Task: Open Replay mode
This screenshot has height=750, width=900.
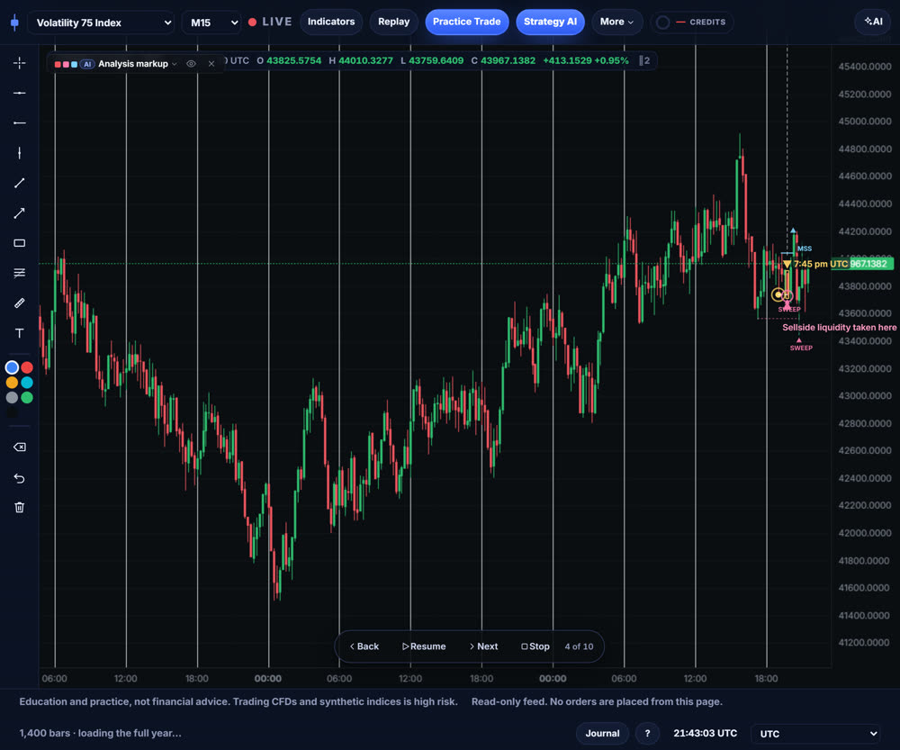Action: (394, 22)
